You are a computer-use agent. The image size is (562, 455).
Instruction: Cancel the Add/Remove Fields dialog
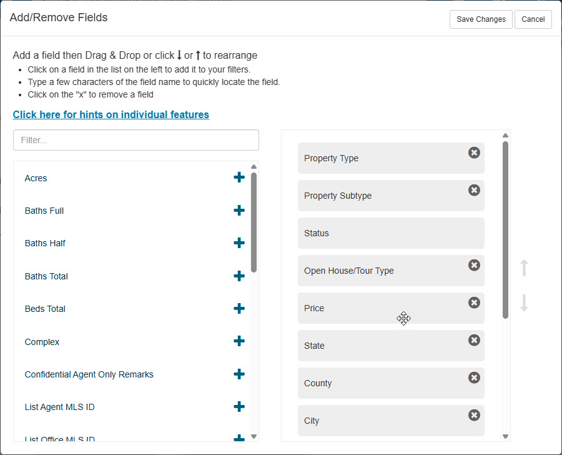(533, 19)
